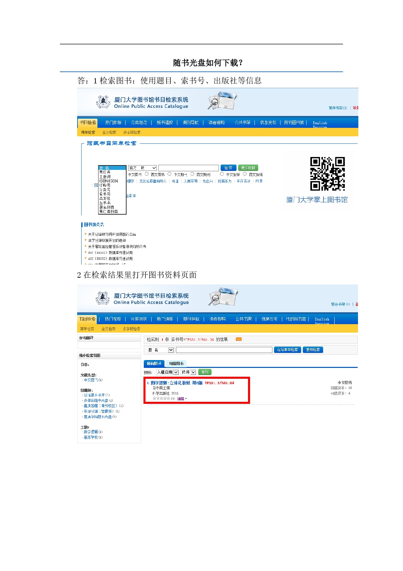Select the 西文期刊 radio button
Viewport: 403px width, 571px height.
point(192,174)
